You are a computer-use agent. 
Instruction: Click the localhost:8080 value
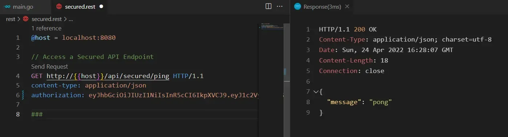point(89,38)
